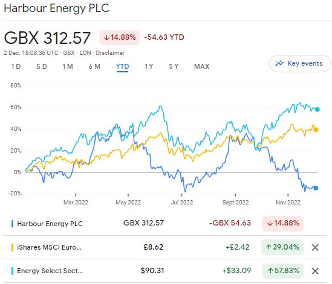Click the teal Energy Select chart endpoint dot
The image size is (332, 284).
(317, 109)
